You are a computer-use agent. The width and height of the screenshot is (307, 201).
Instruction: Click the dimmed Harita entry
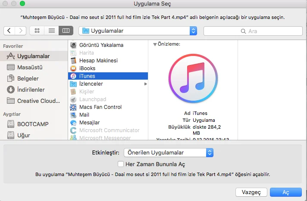tap(108, 53)
